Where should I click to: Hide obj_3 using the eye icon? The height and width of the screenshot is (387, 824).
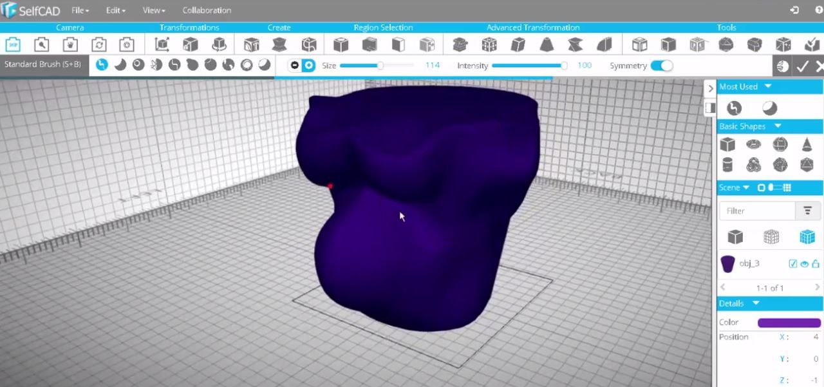804,263
